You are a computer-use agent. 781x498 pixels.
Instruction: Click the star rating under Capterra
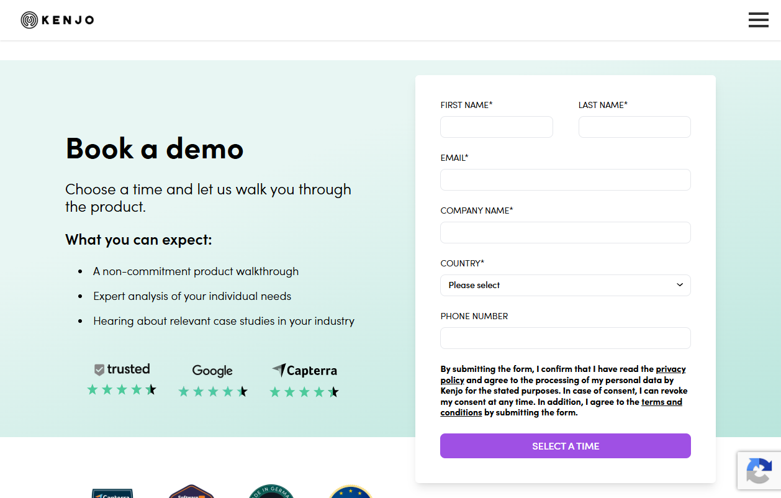click(304, 392)
